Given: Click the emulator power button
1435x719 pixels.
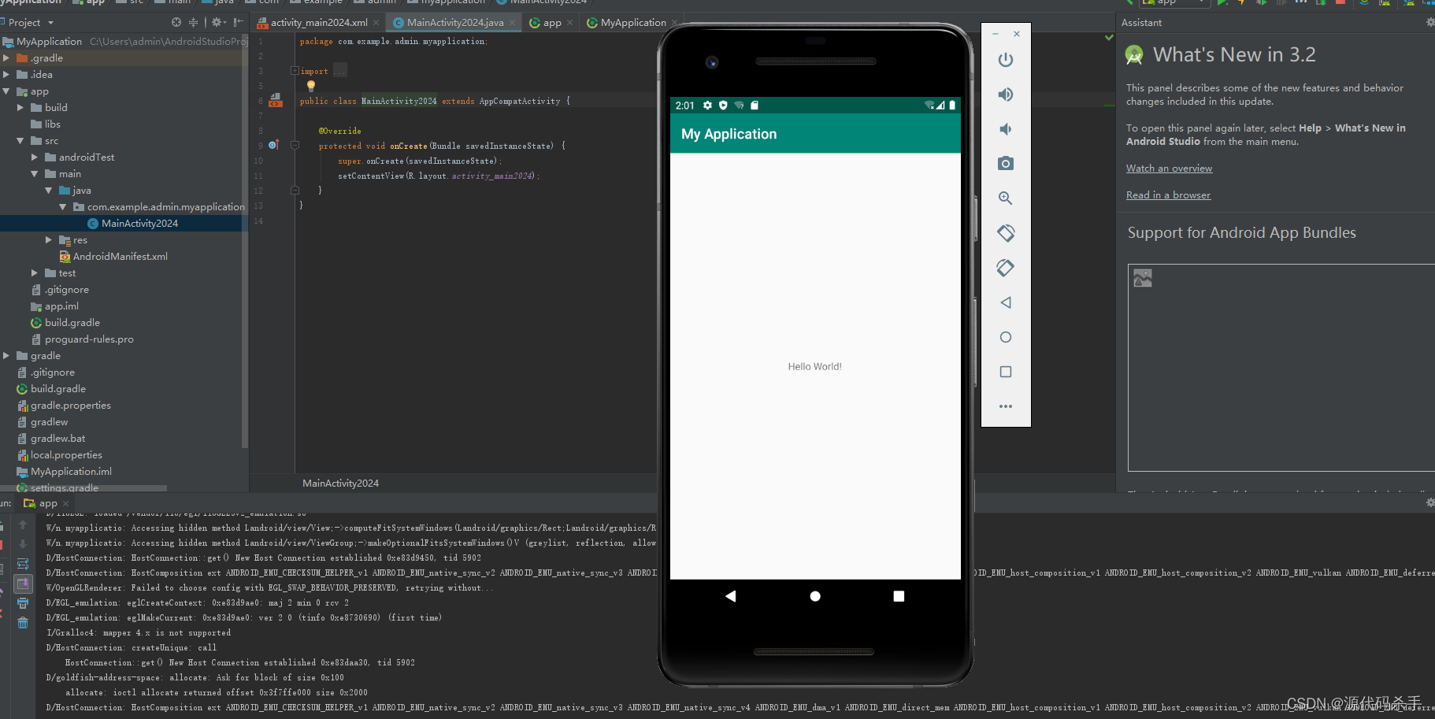Looking at the screenshot, I should [1006, 60].
